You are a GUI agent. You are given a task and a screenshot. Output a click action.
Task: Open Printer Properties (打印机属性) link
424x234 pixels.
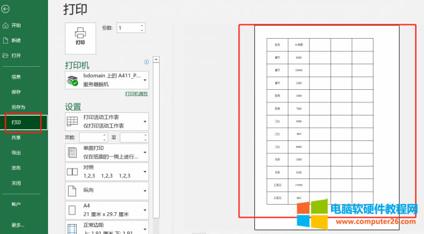(137, 94)
